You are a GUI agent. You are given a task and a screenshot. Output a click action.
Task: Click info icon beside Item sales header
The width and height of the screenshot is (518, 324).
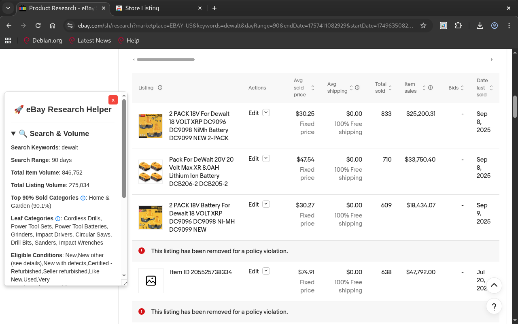coord(430,87)
